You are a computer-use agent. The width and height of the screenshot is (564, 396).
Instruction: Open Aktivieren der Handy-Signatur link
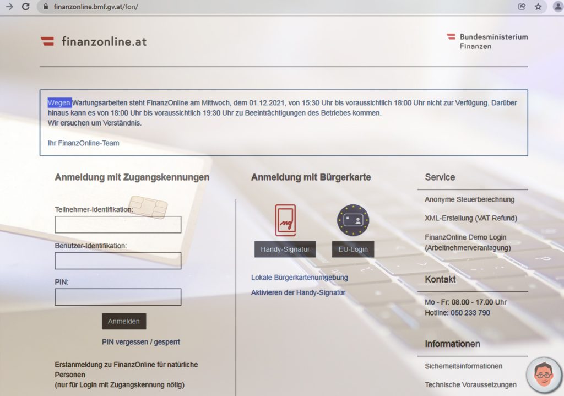coord(298,293)
